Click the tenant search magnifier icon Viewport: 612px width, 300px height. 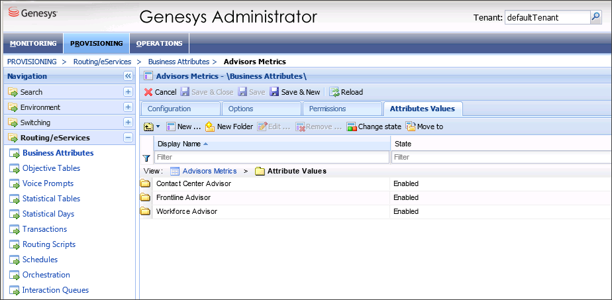(x=595, y=18)
